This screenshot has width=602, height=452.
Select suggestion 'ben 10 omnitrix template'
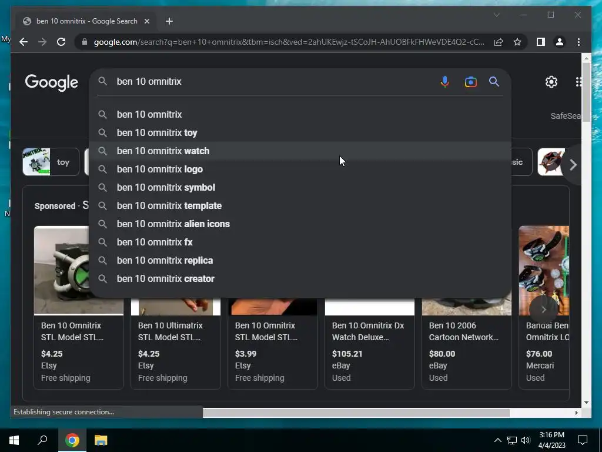point(300,205)
